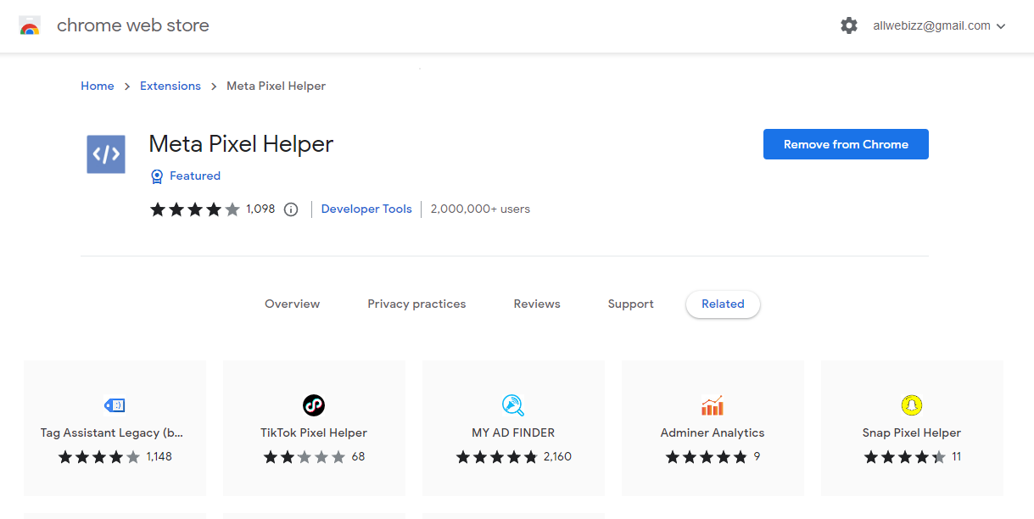Viewport: 1034px width, 519px height.
Task: Click the Meta Pixel Helper heading
Action: point(241,144)
